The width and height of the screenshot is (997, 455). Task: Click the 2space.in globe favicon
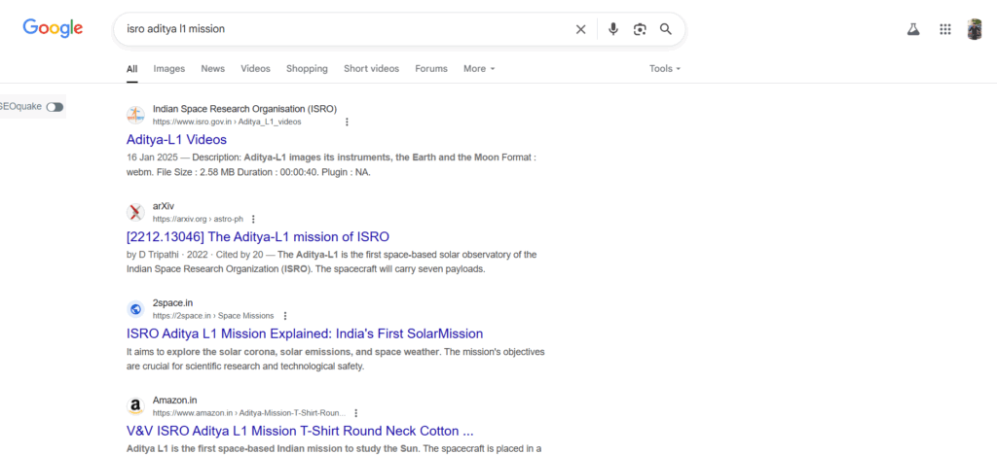135,309
